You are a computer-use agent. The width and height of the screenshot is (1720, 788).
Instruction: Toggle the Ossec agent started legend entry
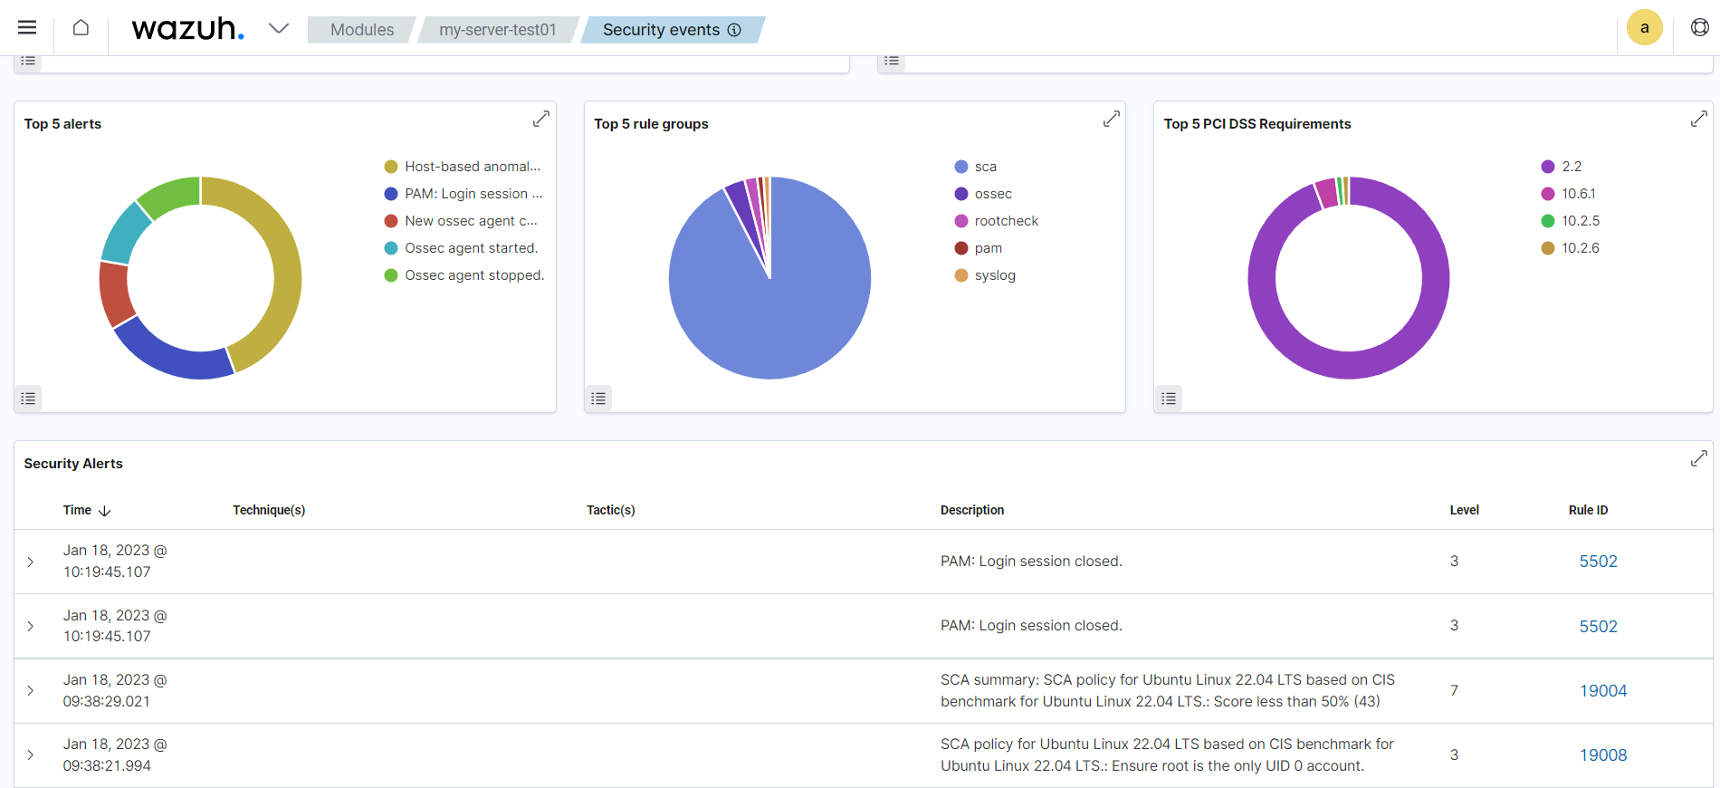pyautogui.click(x=461, y=248)
